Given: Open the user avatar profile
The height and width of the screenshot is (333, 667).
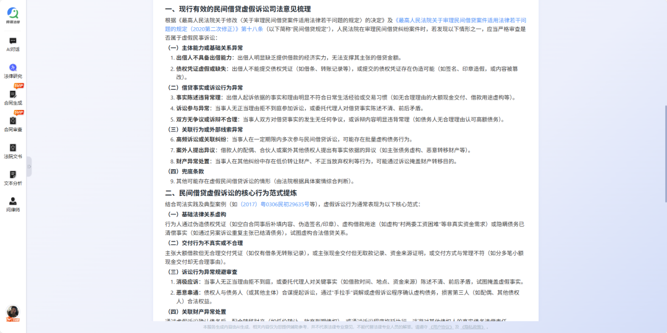Looking at the screenshot, I should [x=13, y=312].
